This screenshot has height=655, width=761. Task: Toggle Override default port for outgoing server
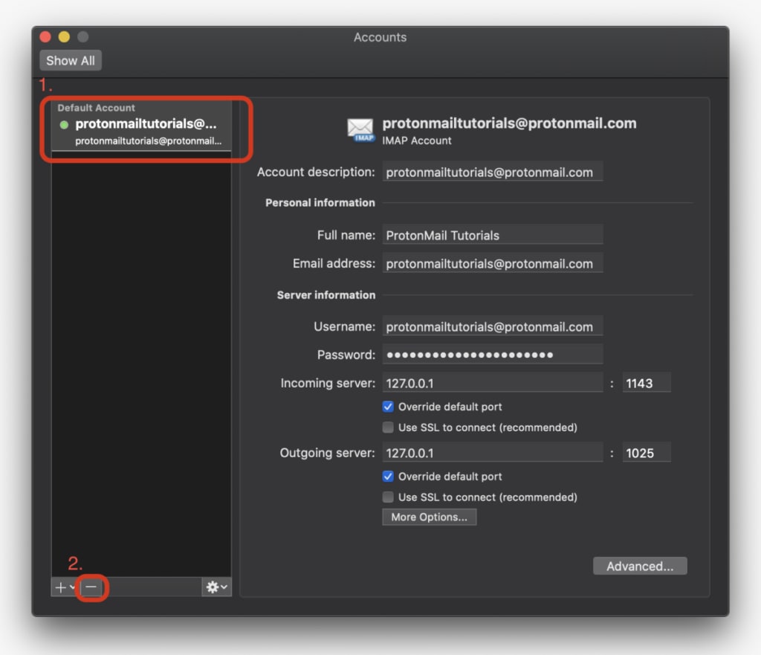coord(388,477)
